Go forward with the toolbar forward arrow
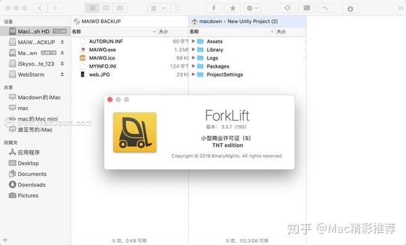The image size is (406, 245). (x=55, y=8)
